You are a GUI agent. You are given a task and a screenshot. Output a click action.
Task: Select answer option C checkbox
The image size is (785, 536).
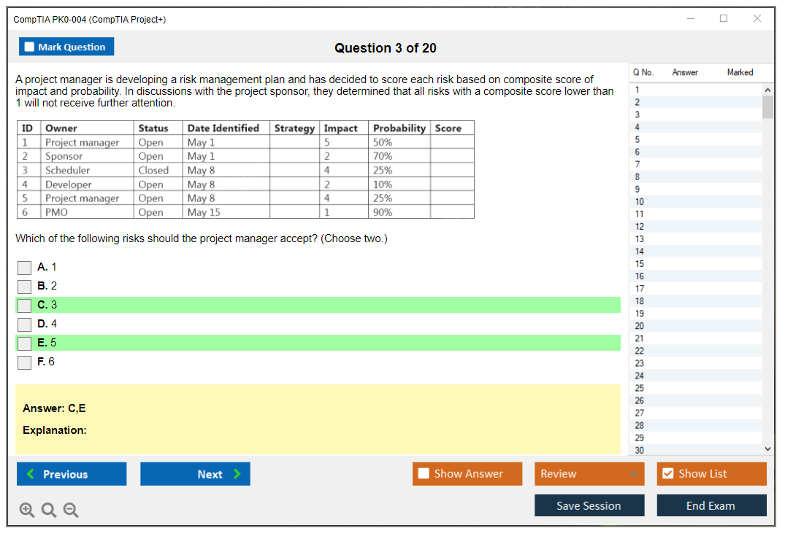24,306
